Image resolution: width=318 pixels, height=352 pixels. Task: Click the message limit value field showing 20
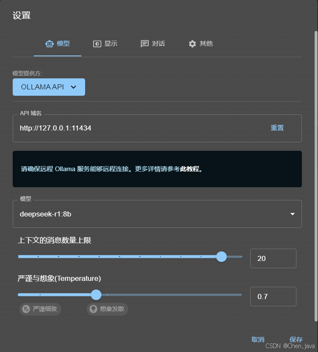coord(273,258)
